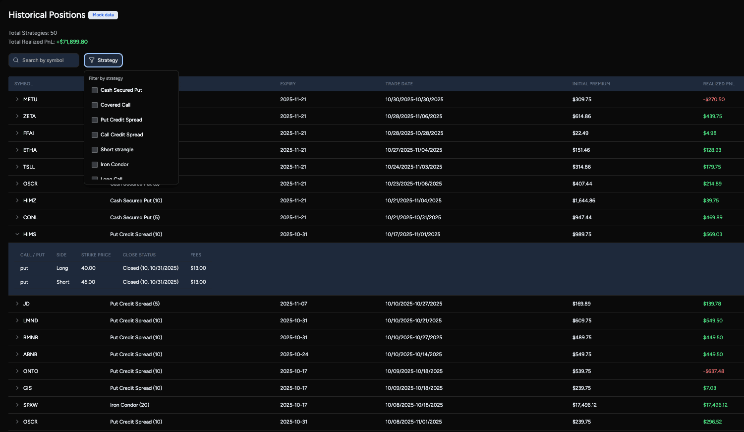Expand the SPXW Iron Condor row

(17, 405)
